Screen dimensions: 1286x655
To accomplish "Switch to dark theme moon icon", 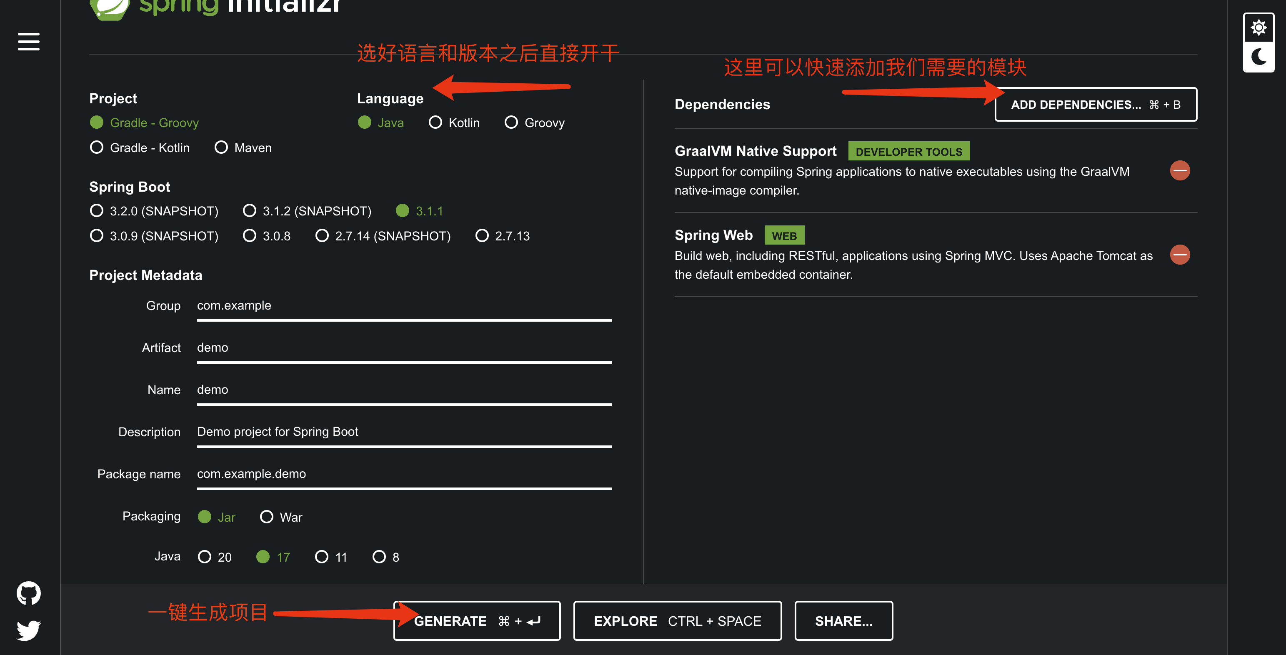I will tap(1258, 56).
